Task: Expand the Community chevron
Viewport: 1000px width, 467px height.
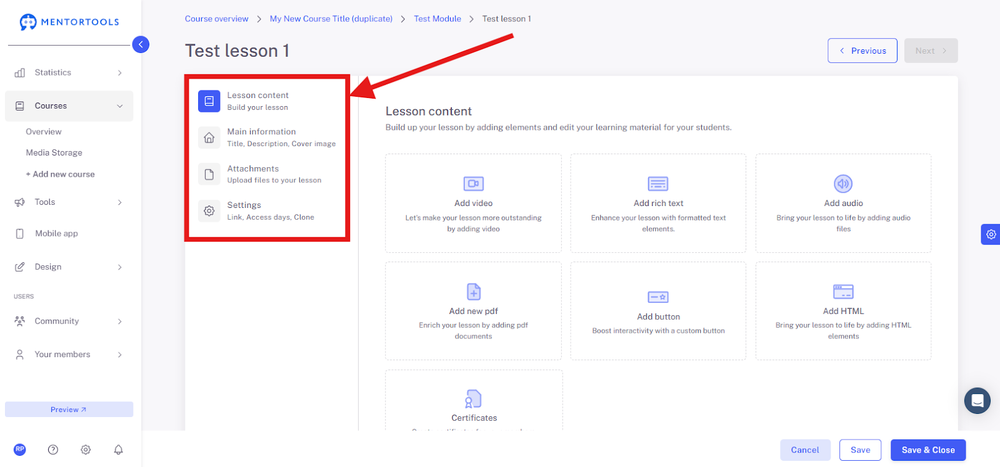Action: click(x=120, y=322)
